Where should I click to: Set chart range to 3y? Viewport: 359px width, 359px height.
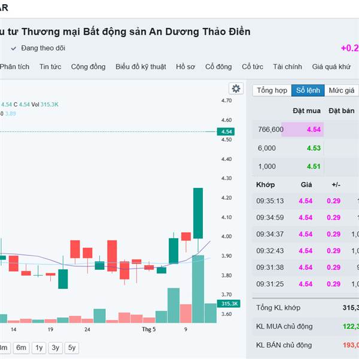[x=56, y=348]
